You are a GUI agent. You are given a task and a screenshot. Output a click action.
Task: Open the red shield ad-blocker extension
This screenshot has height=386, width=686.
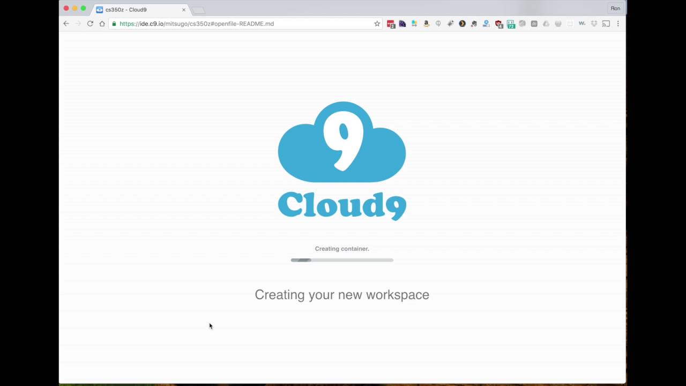[499, 24]
